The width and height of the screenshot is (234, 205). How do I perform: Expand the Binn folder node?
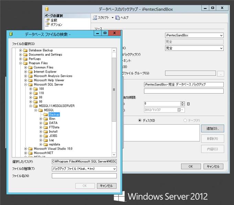[41, 119]
